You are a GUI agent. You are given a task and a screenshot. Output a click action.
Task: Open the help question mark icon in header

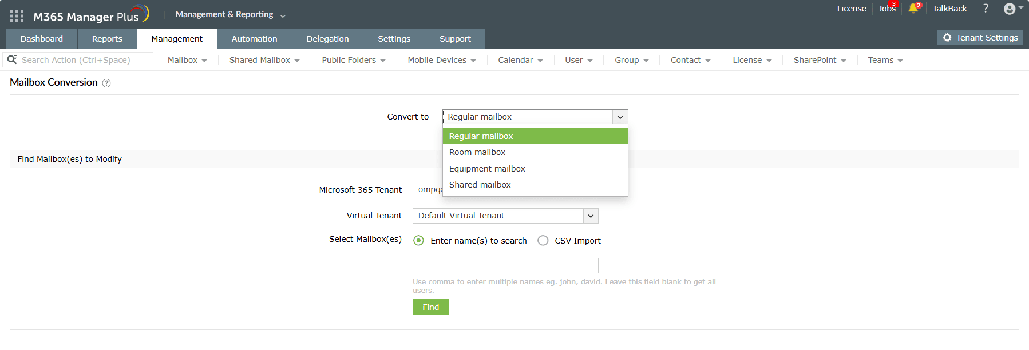pyautogui.click(x=986, y=8)
